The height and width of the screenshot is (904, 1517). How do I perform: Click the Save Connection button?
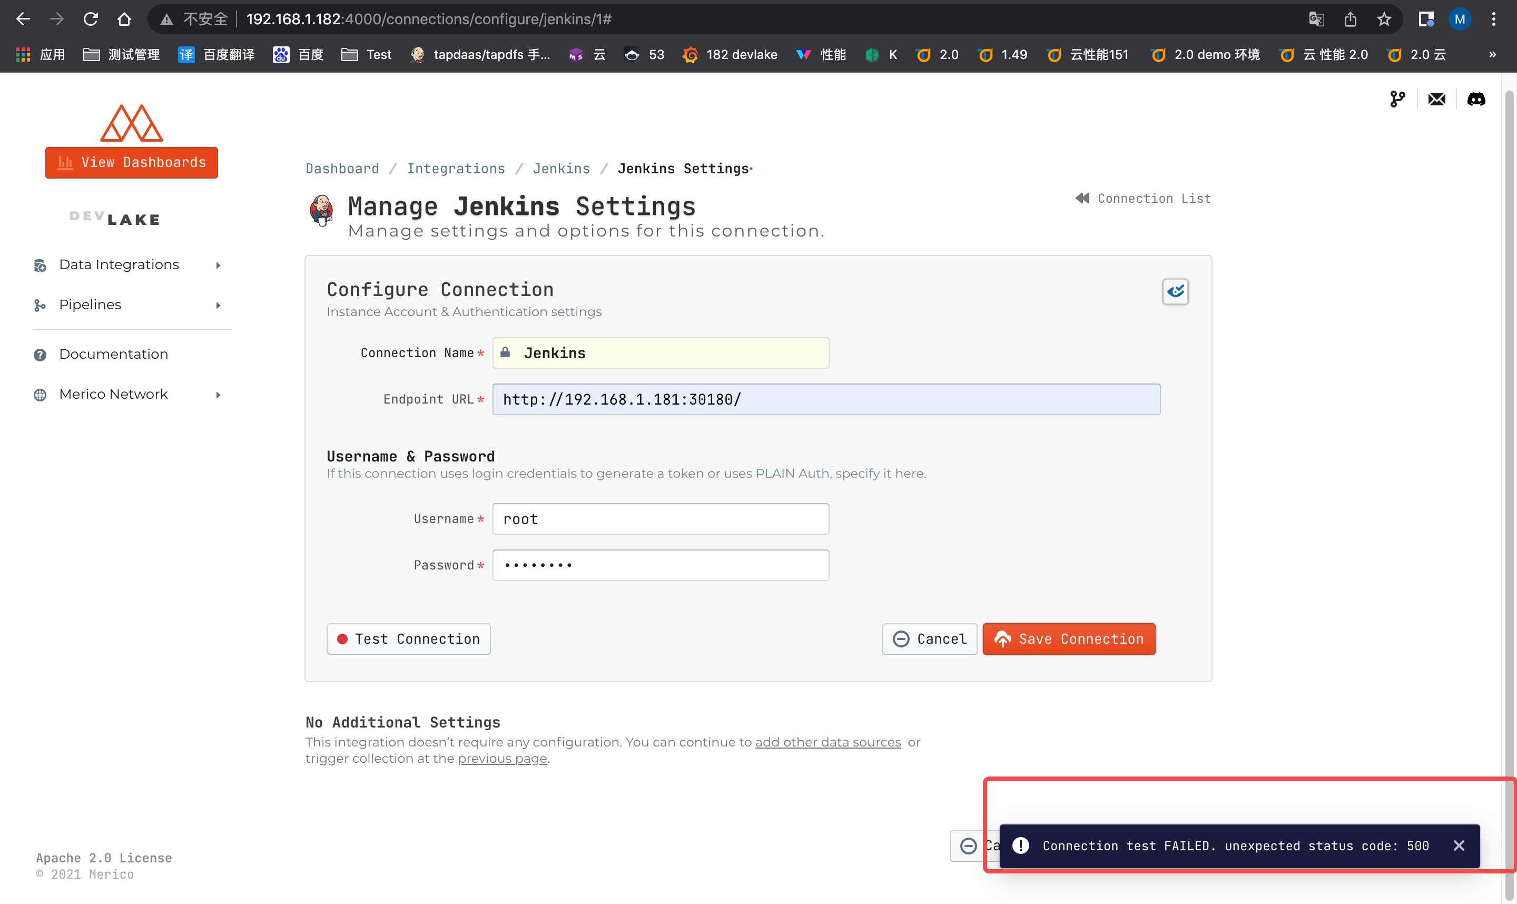(x=1069, y=639)
